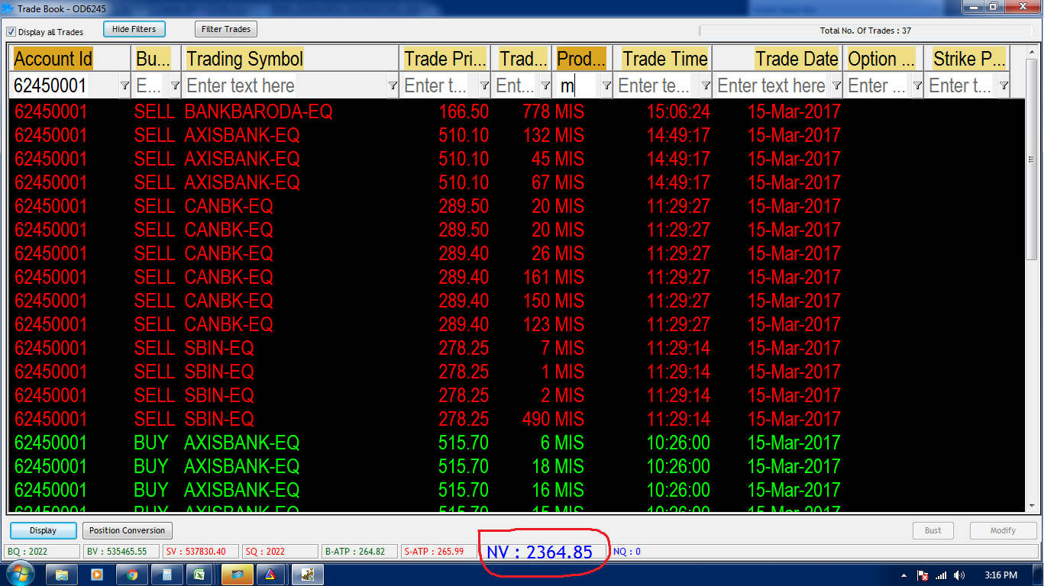Focus the Trading Symbol filter text field
The image size is (1054, 586).
point(286,85)
